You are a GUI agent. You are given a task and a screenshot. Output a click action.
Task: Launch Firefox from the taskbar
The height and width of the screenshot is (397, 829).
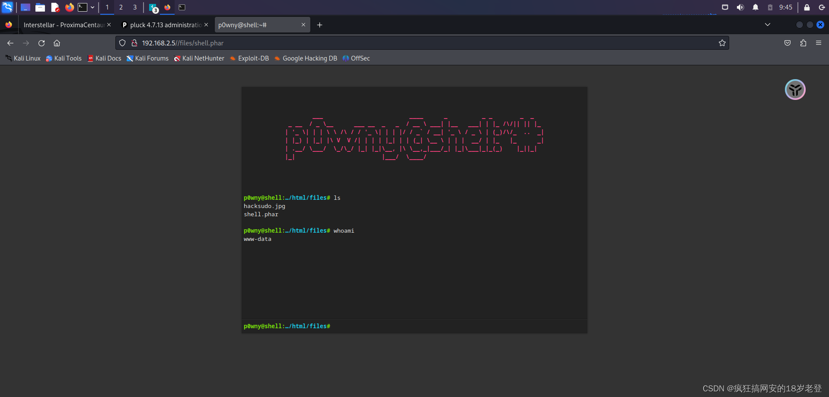69,7
